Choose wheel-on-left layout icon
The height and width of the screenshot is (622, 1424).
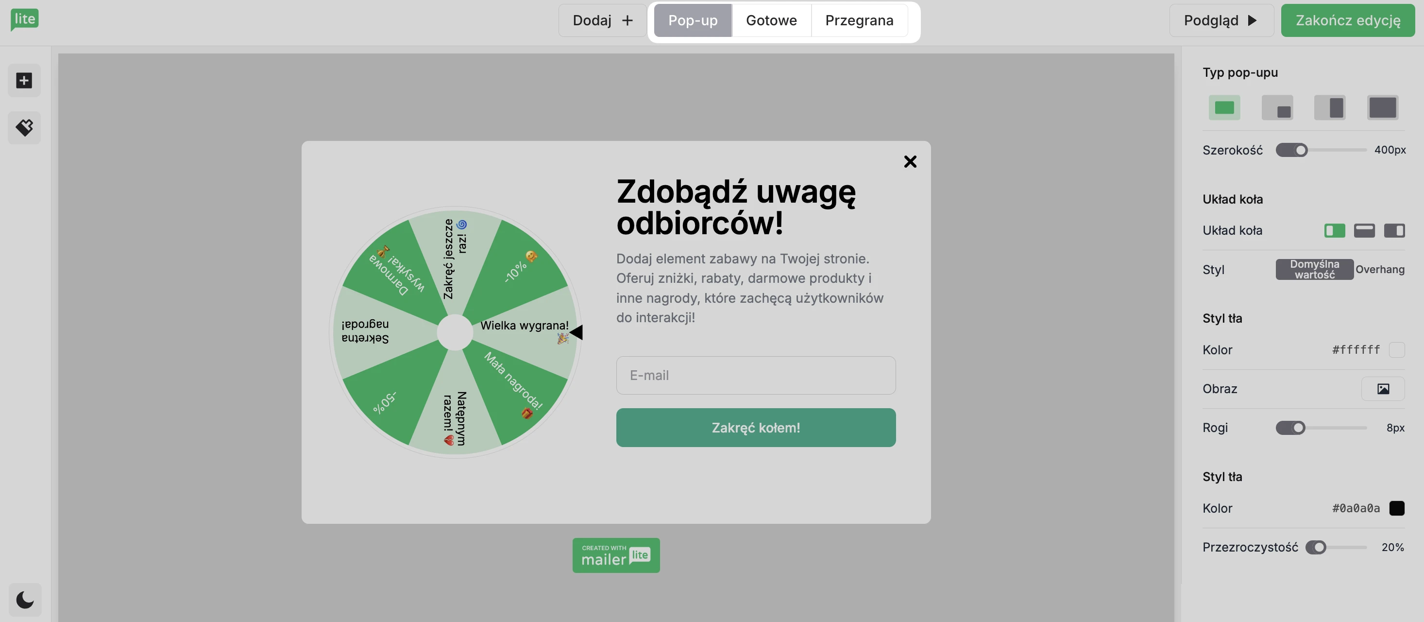click(x=1335, y=230)
